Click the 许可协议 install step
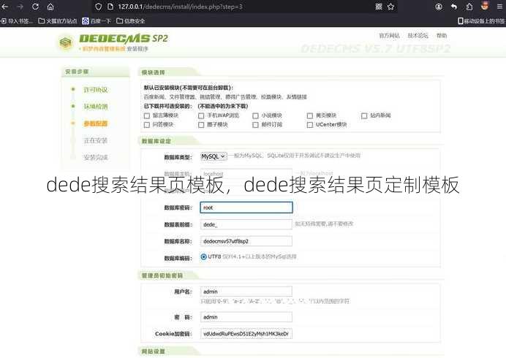The image size is (506, 358). [x=96, y=90]
